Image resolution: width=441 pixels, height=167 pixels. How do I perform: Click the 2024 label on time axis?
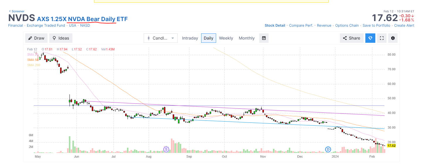pos(335,157)
